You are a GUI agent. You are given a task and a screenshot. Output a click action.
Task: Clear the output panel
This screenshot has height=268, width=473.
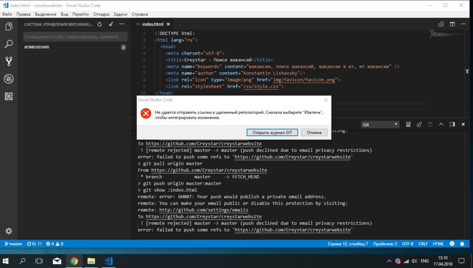pyautogui.click(x=408, y=124)
